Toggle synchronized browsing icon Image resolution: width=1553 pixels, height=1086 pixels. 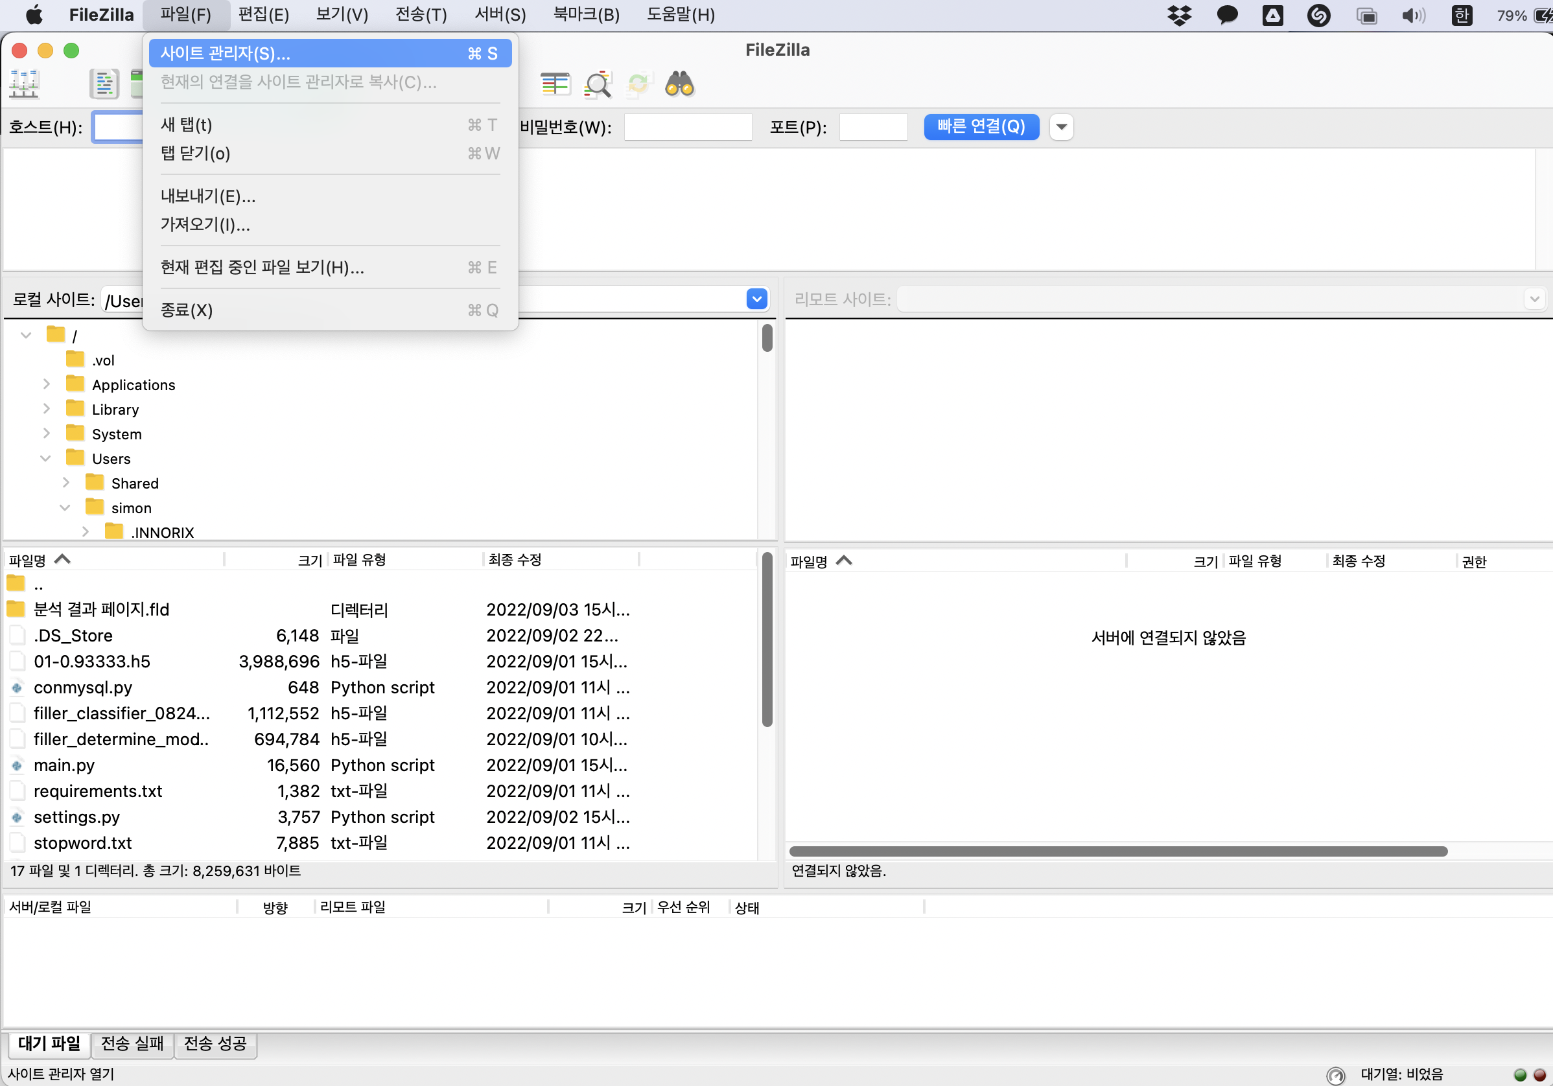click(638, 84)
